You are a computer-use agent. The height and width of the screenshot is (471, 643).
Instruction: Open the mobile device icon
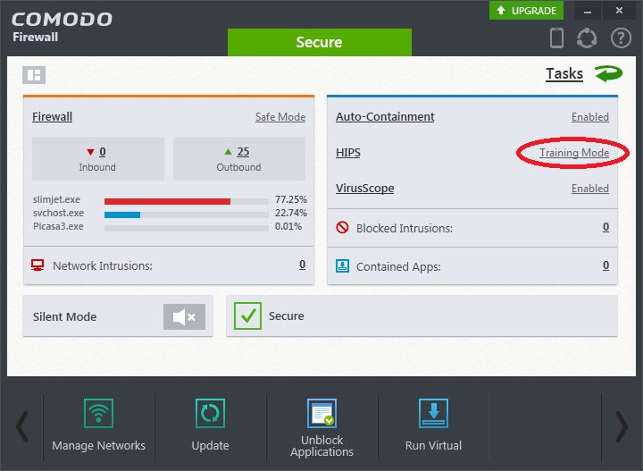[556, 38]
